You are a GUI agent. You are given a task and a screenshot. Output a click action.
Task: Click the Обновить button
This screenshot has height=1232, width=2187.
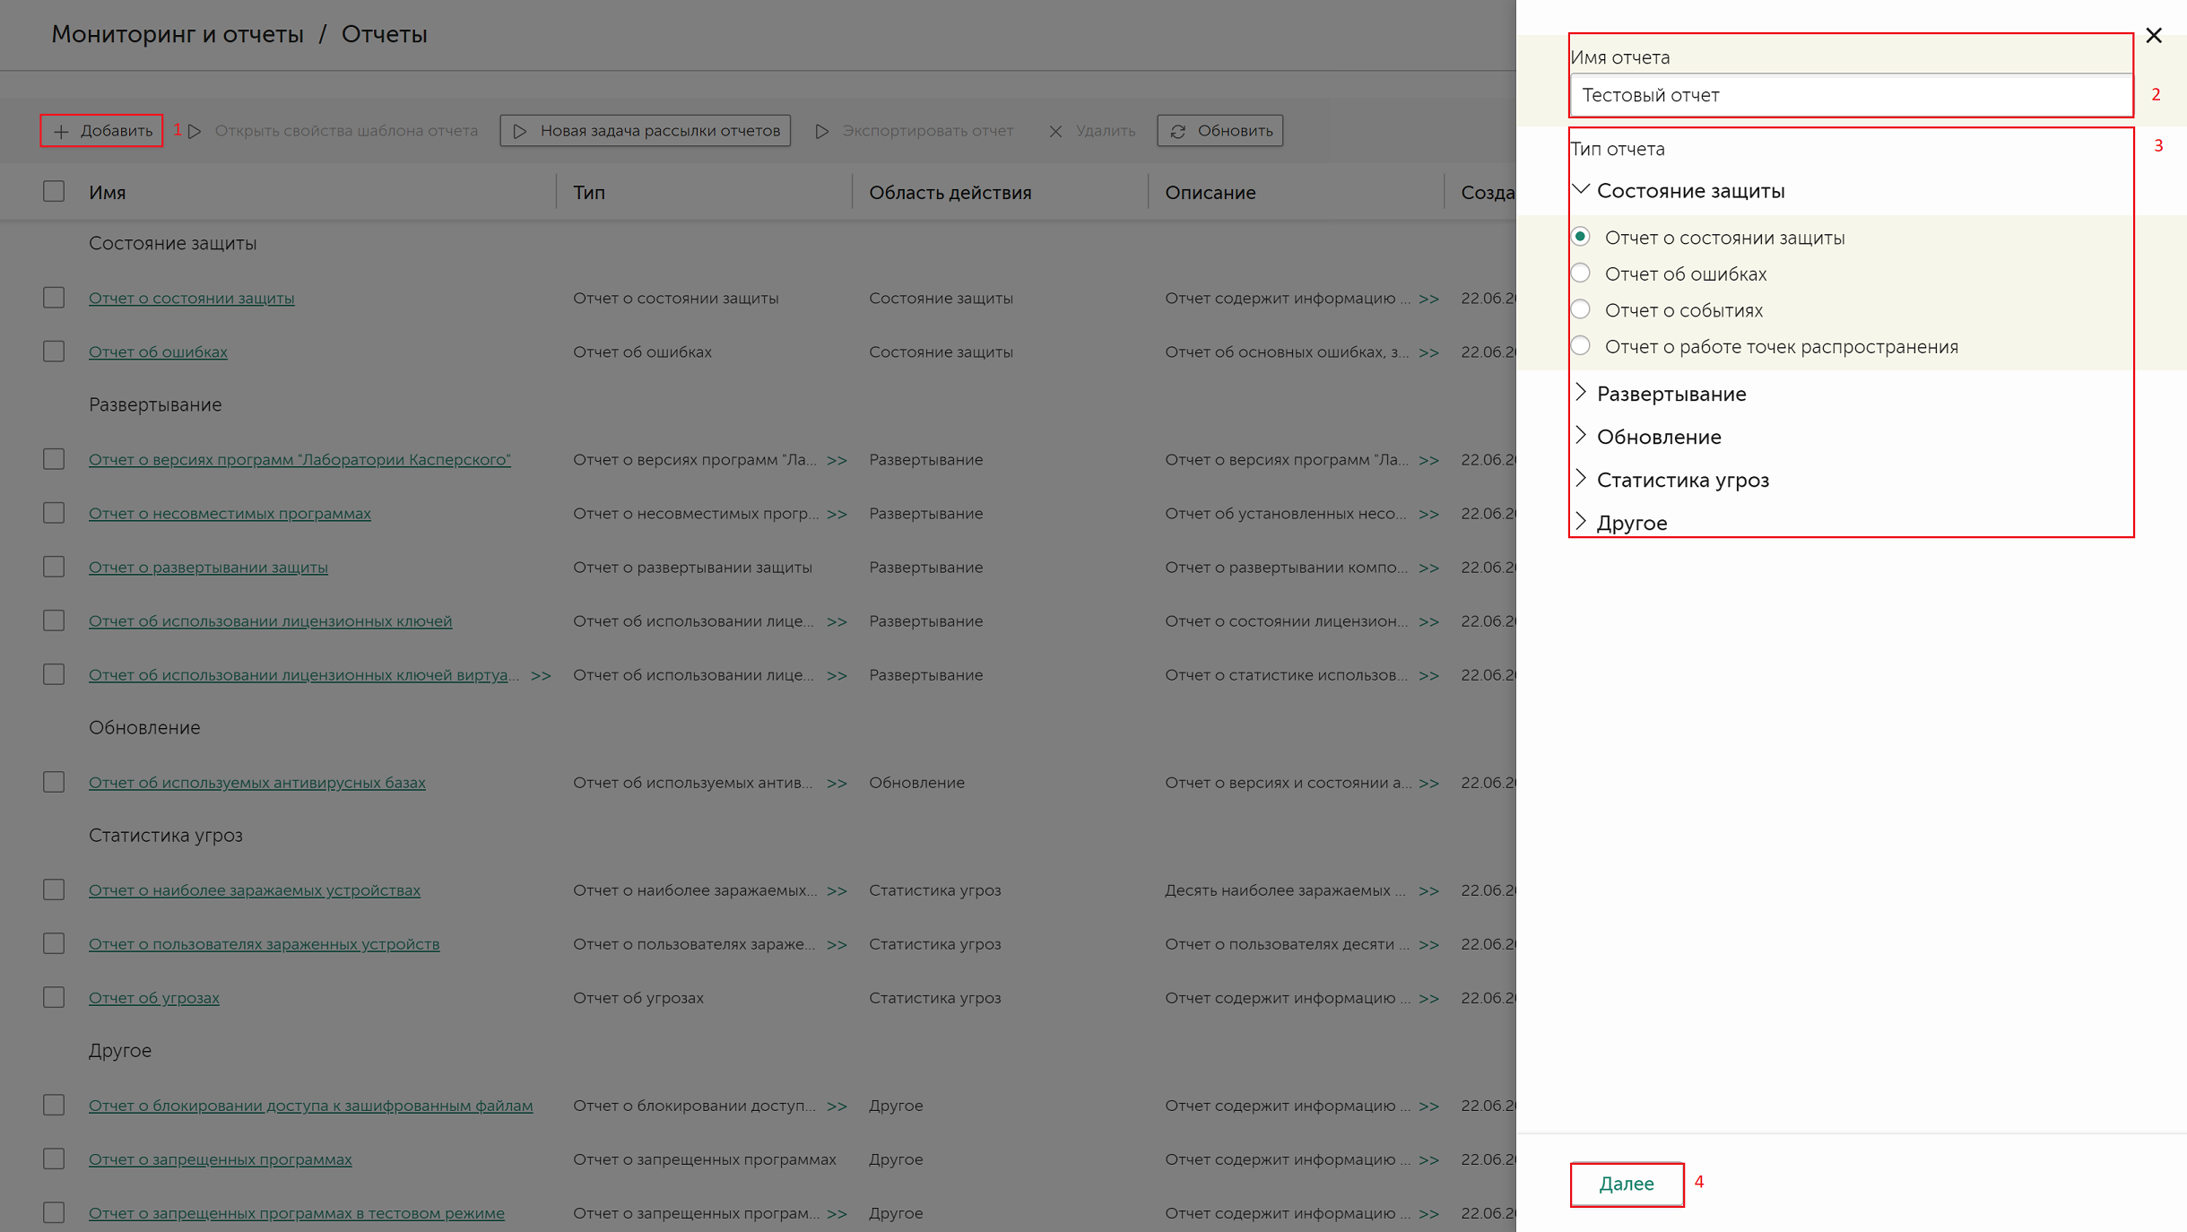[1219, 131]
